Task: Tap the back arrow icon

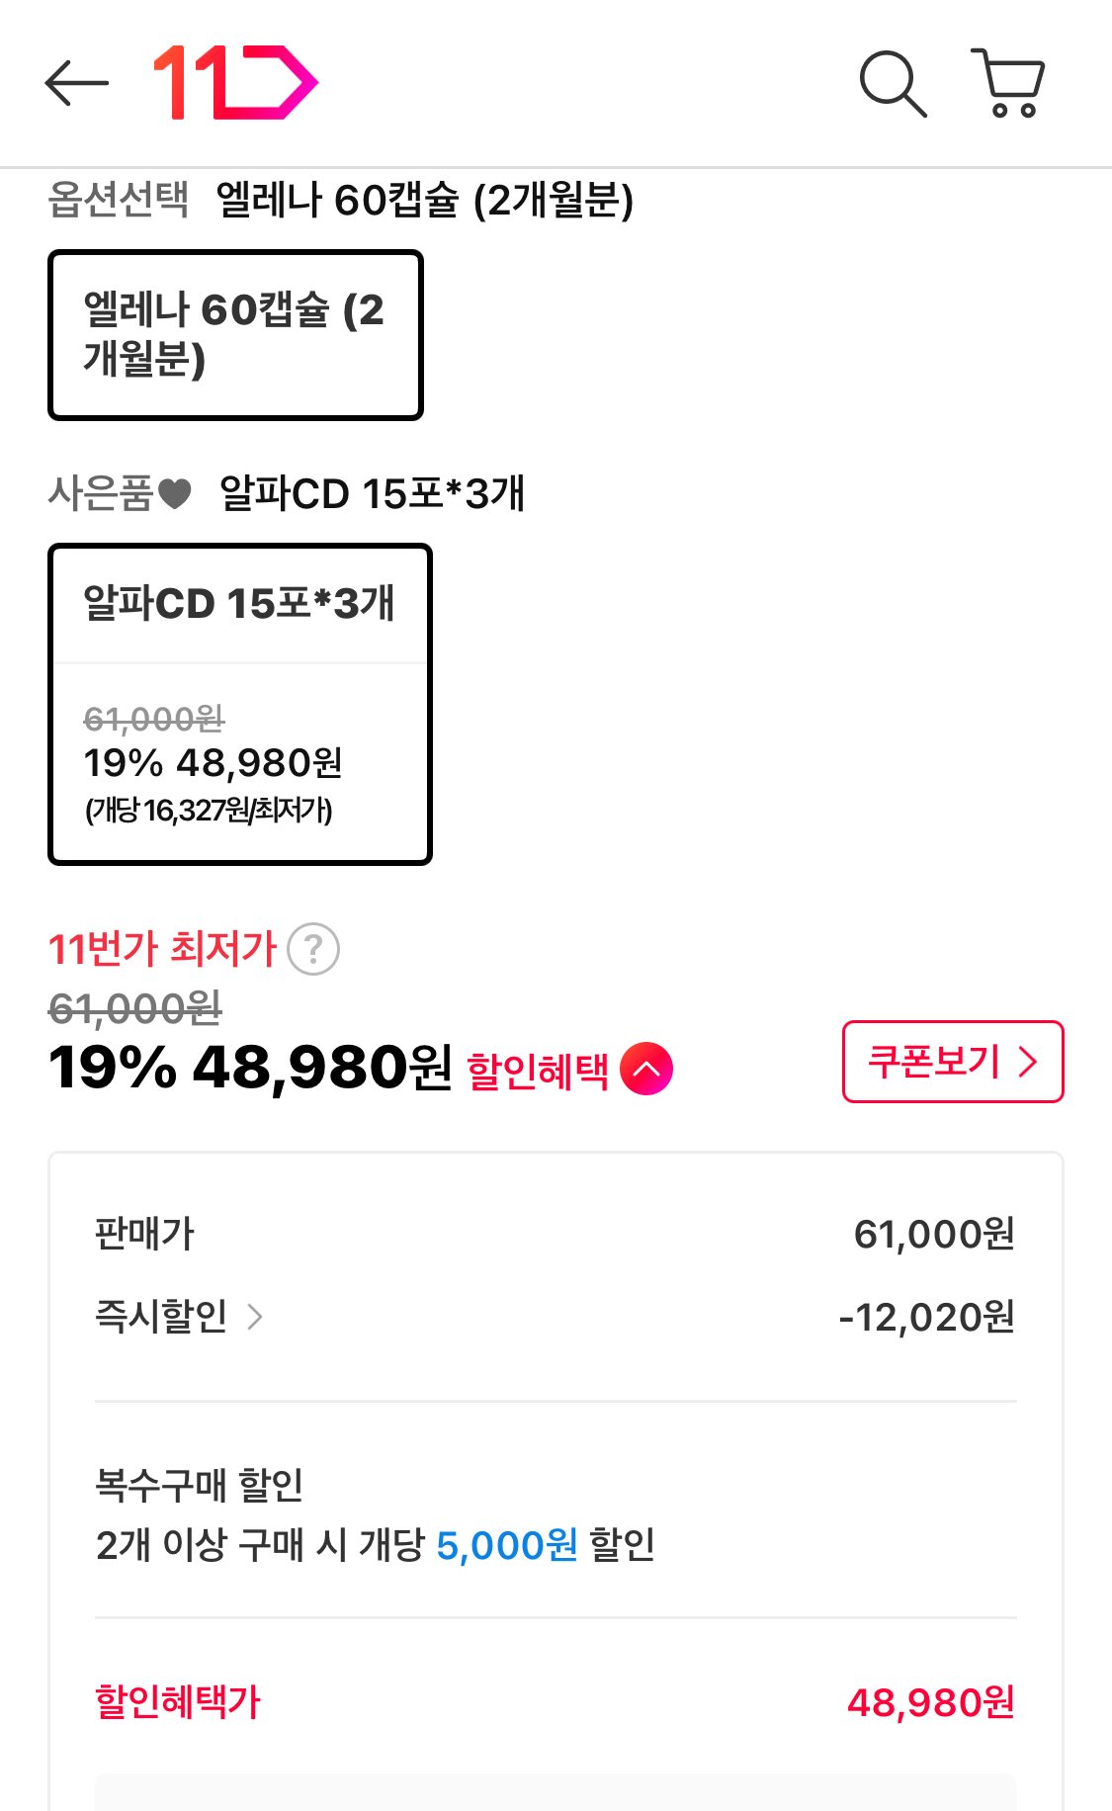Action: pos(76,83)
